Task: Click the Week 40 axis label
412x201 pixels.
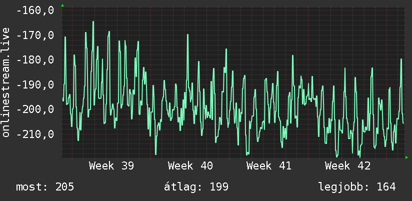Action: coord(190,166)
